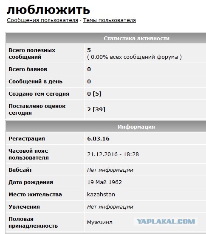Open the Сообщения пользователя link
This screenshot has height=234, width=206.
(x=42, y=20)
